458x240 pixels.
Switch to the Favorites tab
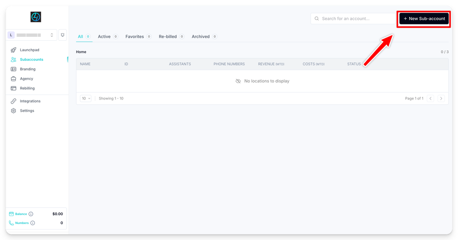(138, 36)
